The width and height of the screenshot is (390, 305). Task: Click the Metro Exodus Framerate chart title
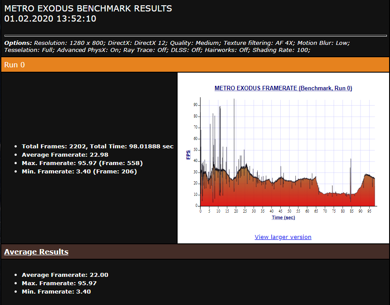click(x=283, y=88)
